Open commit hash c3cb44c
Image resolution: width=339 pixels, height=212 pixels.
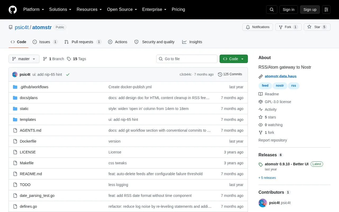pos(185,74)
